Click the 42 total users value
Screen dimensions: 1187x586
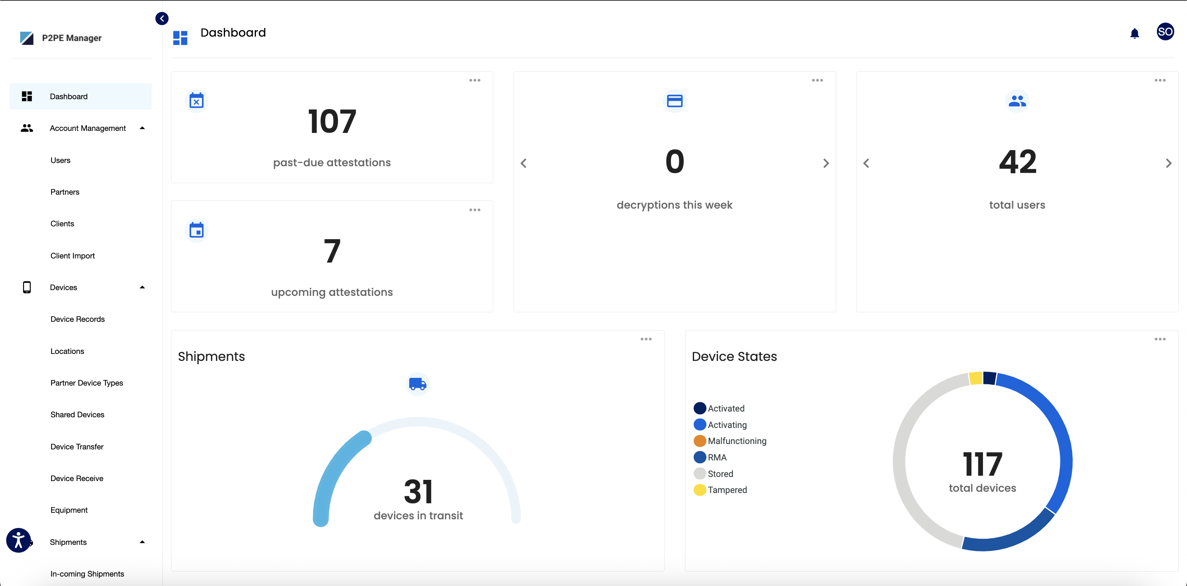pos(1017,162)
